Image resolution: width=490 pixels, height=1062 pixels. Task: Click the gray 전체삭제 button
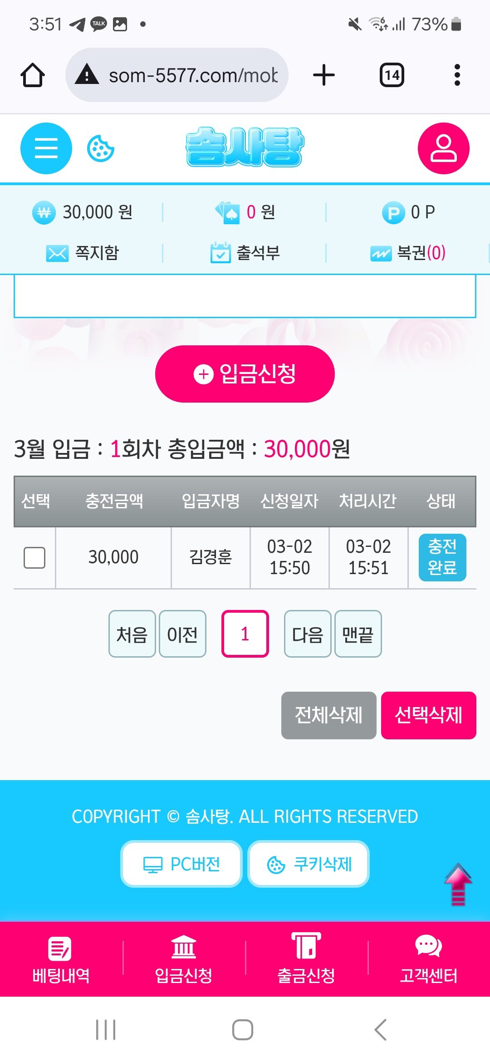(x=328, y=715)
